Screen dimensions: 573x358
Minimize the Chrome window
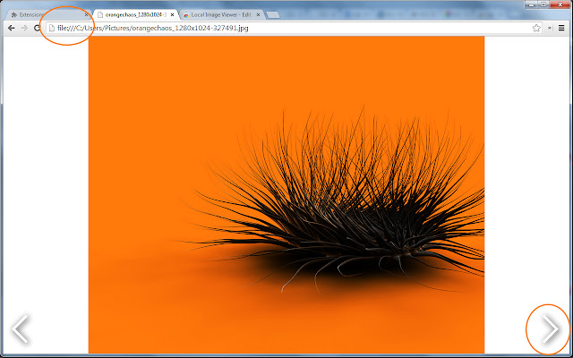coord(532,5)
